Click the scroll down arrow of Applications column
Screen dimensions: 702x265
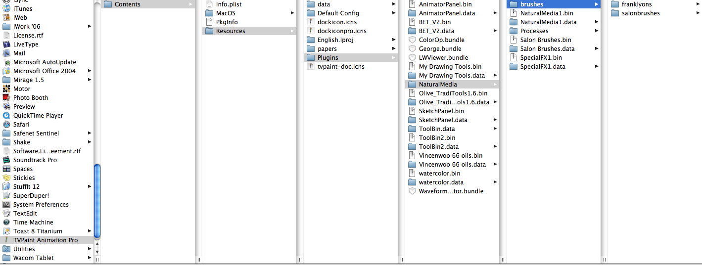pos(97,251)
